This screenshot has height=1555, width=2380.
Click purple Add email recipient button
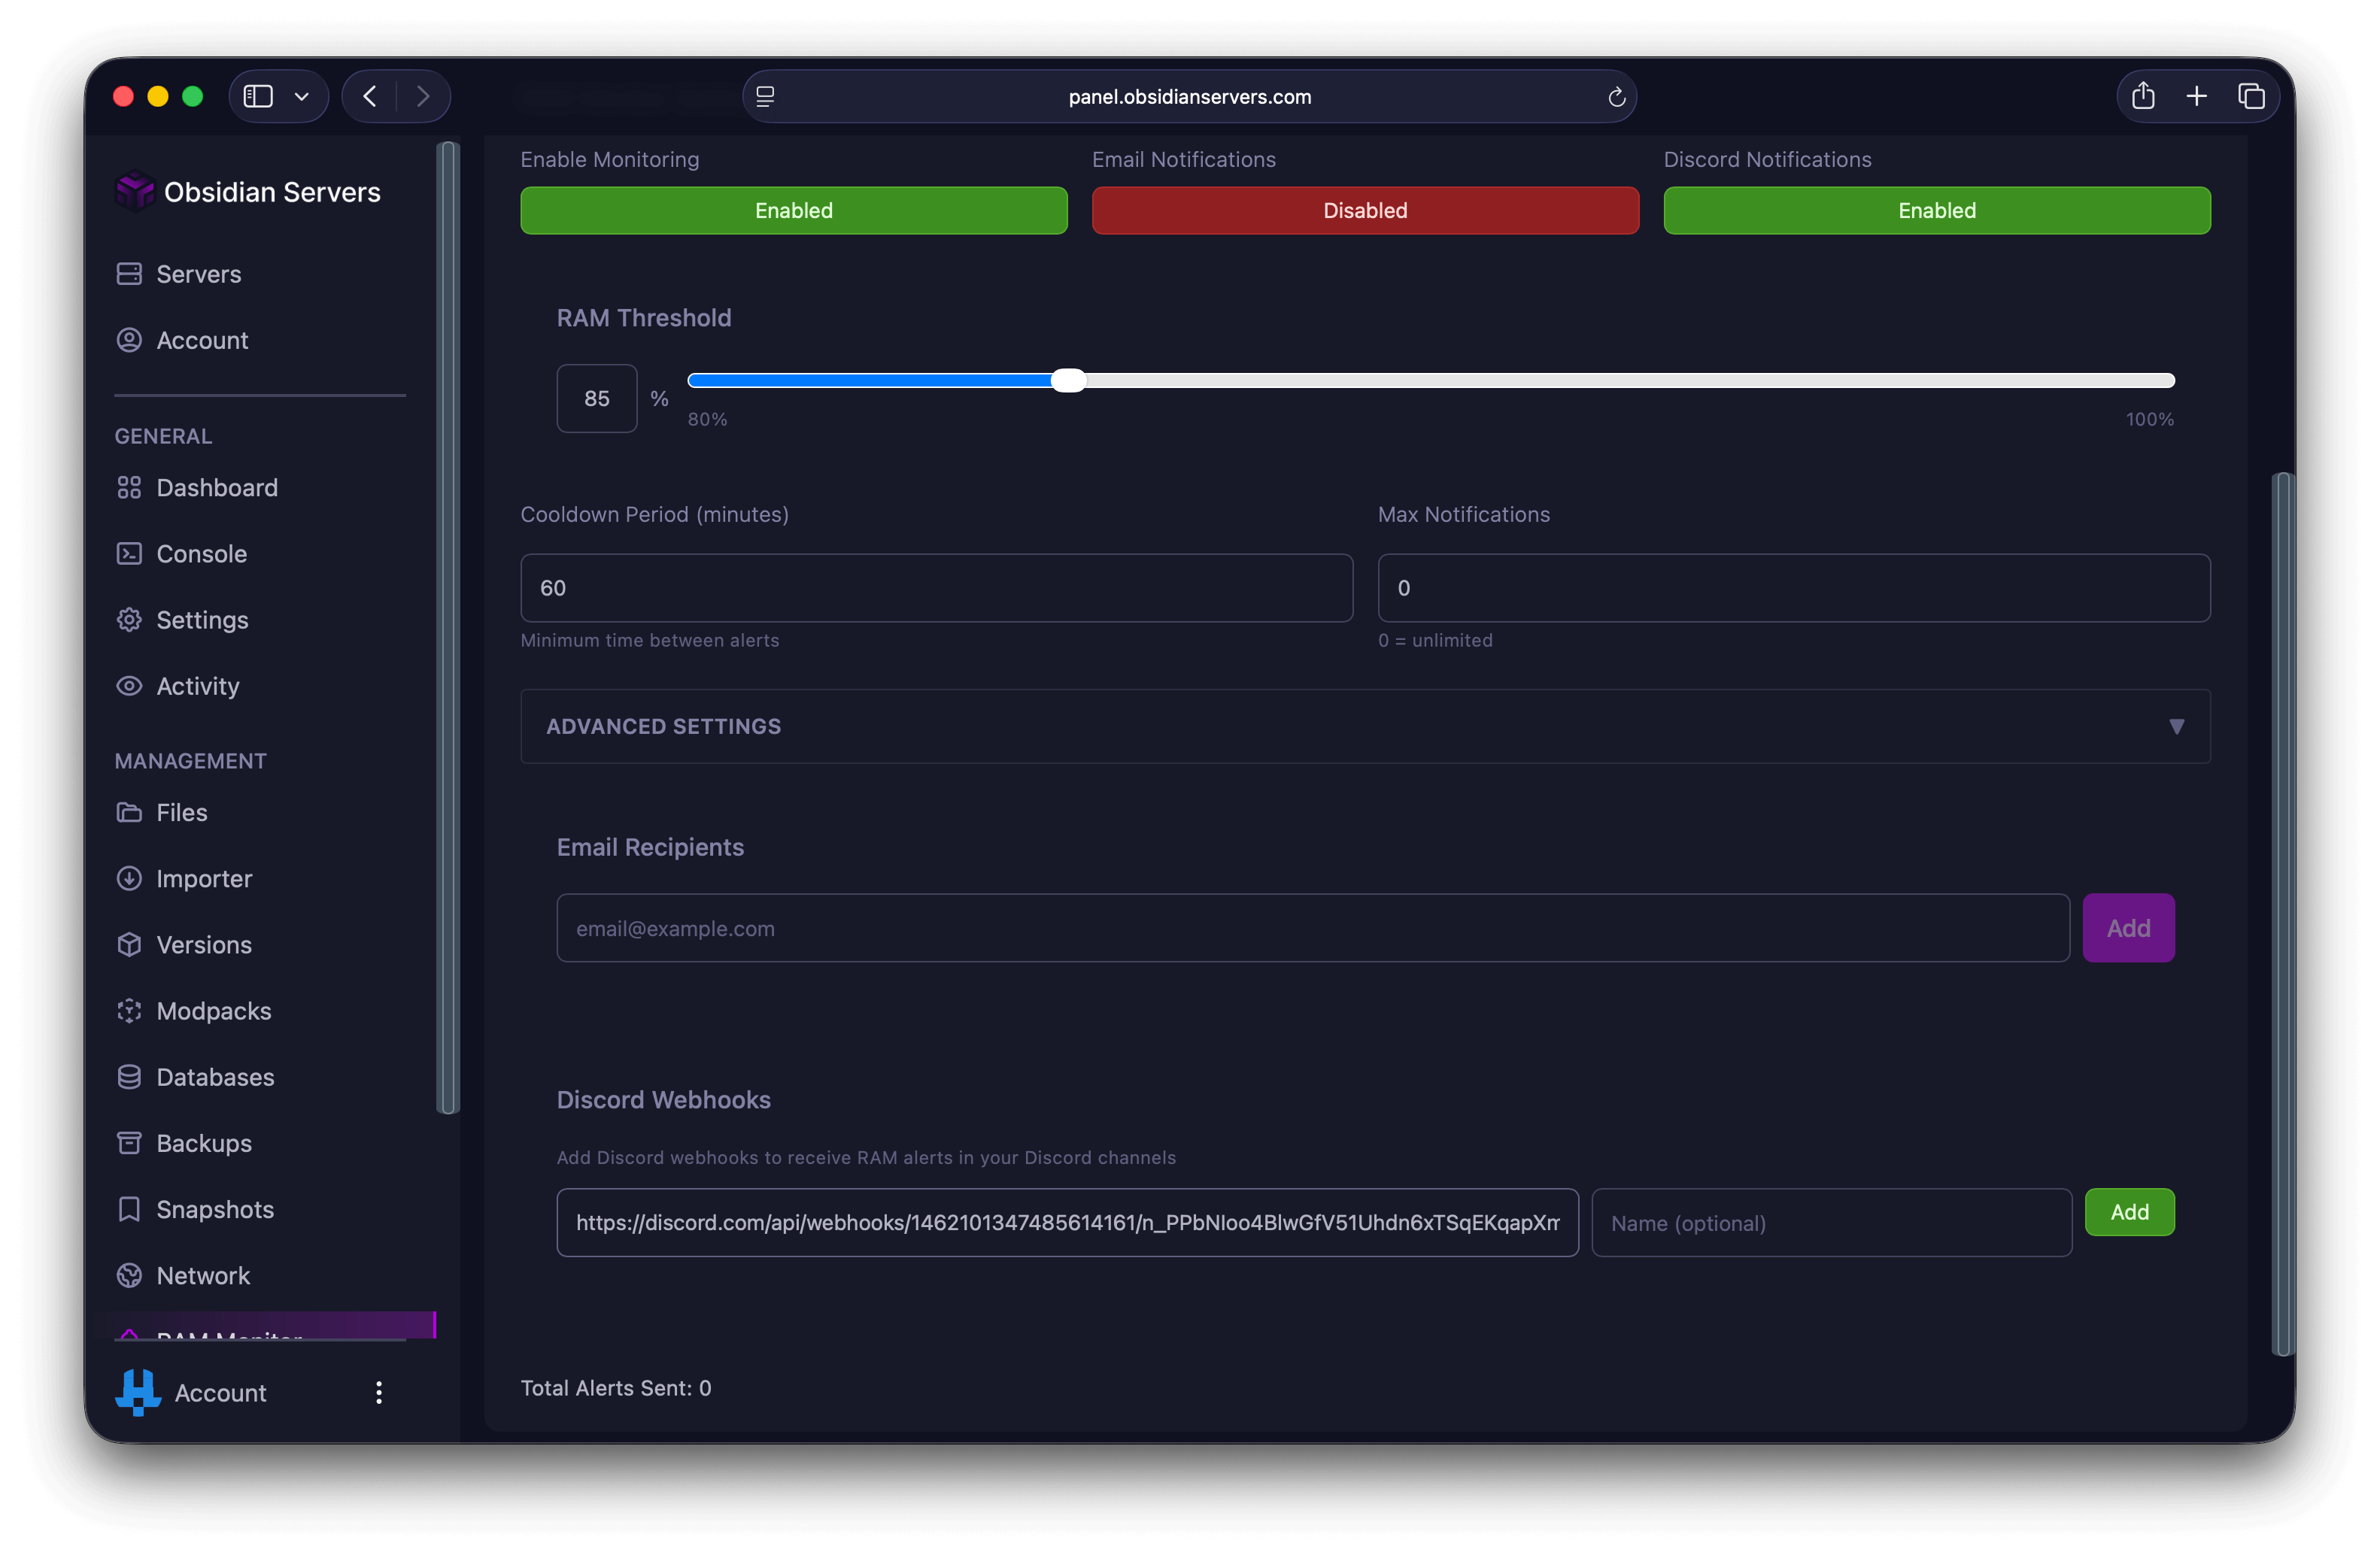2127,929
